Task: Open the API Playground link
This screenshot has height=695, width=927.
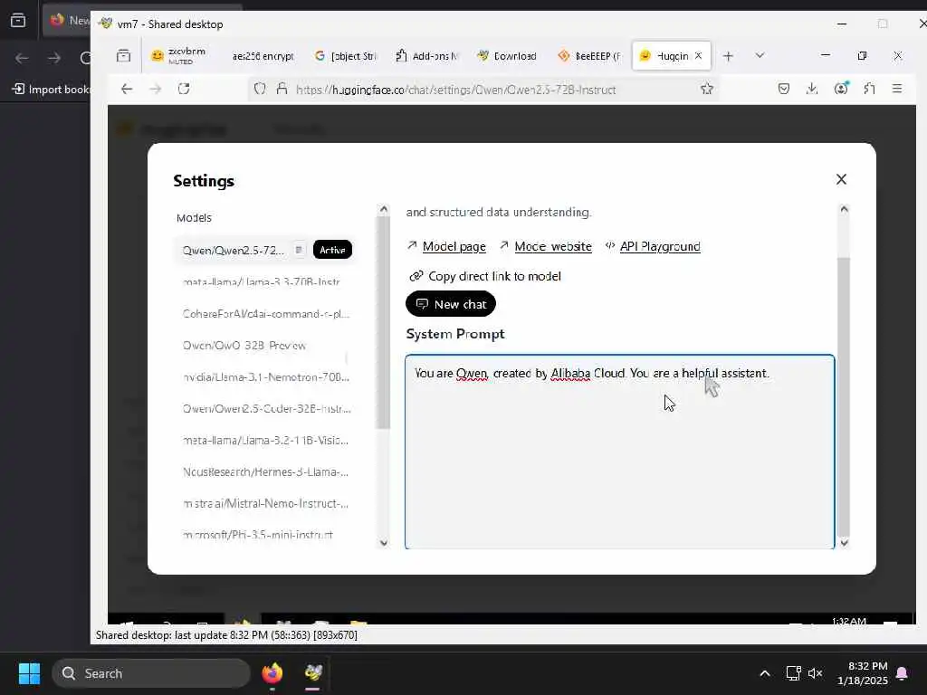Action: [660, 246]
